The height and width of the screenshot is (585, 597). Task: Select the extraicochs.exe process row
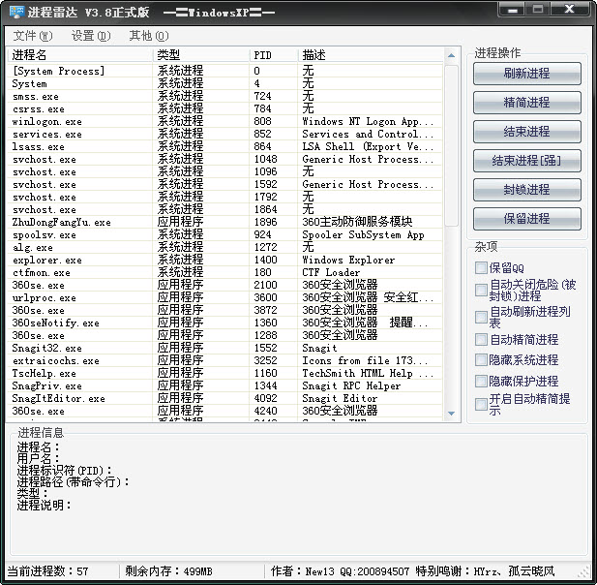click(225, 360)
